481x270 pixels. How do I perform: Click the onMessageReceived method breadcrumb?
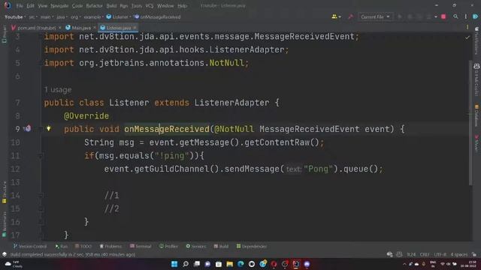[157, 17]
